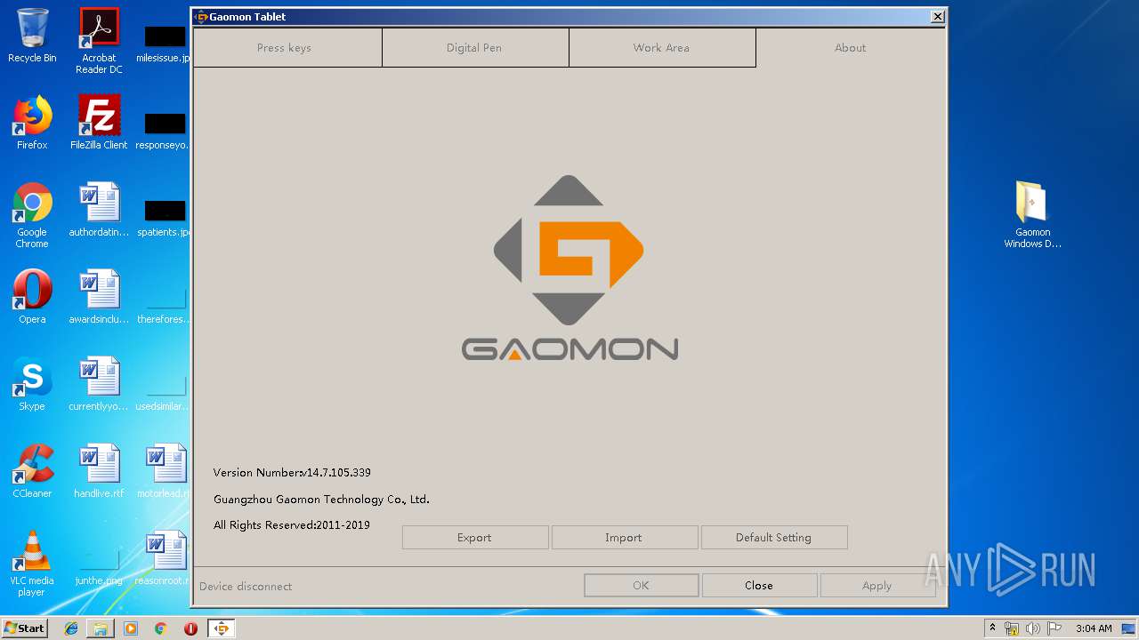1139x640 pixels.
Task: Select the CCleaner desktop shortcut
Action: (32, 471)
